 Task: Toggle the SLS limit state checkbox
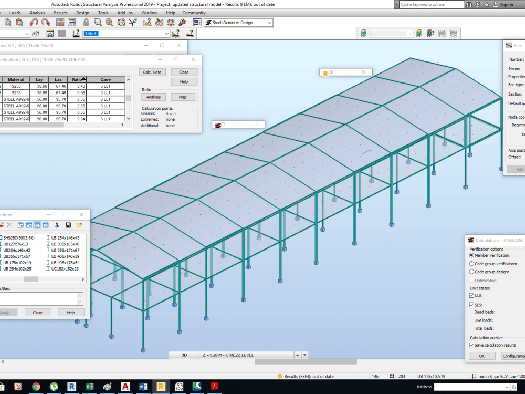471,305
